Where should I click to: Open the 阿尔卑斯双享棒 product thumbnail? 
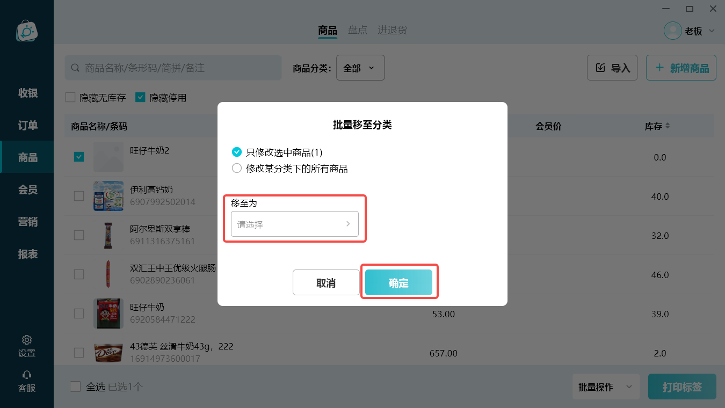[108, 235]
